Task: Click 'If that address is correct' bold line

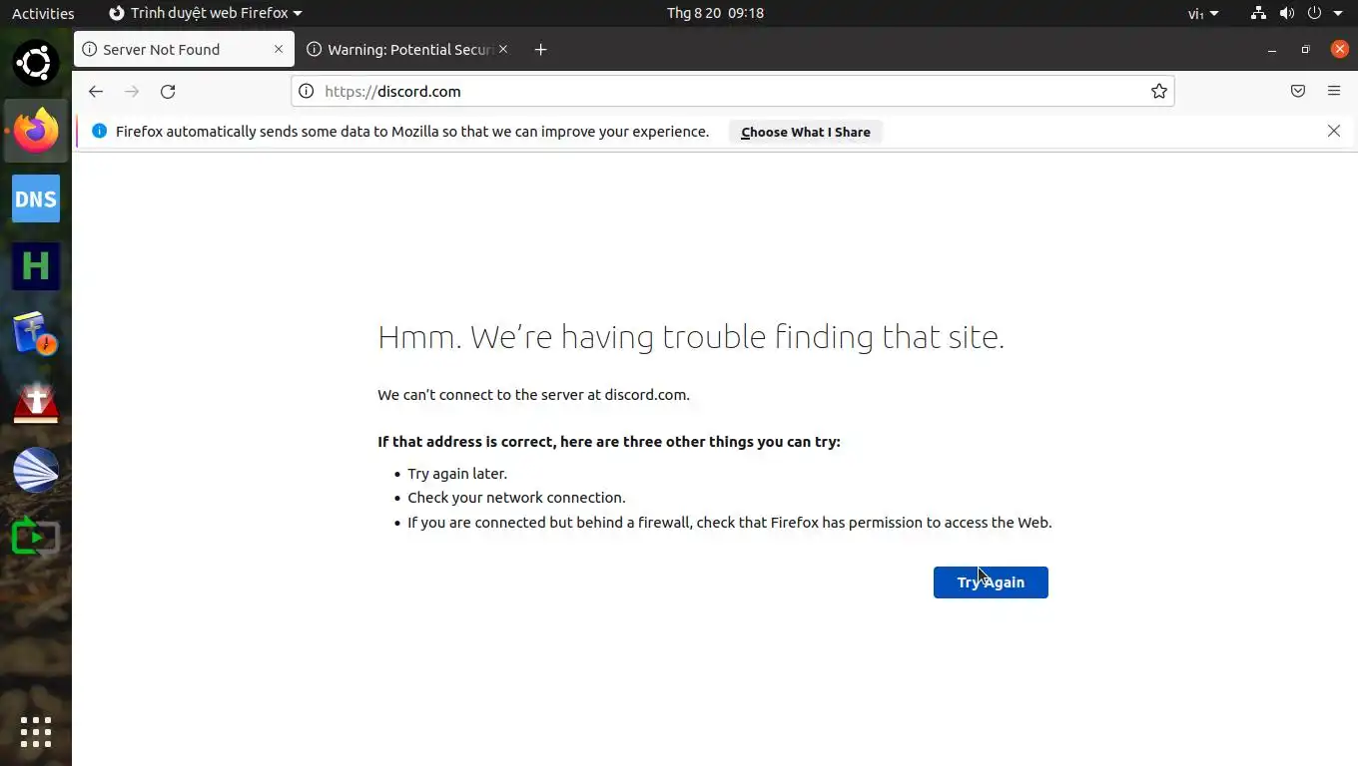Action: click(609, 442)
